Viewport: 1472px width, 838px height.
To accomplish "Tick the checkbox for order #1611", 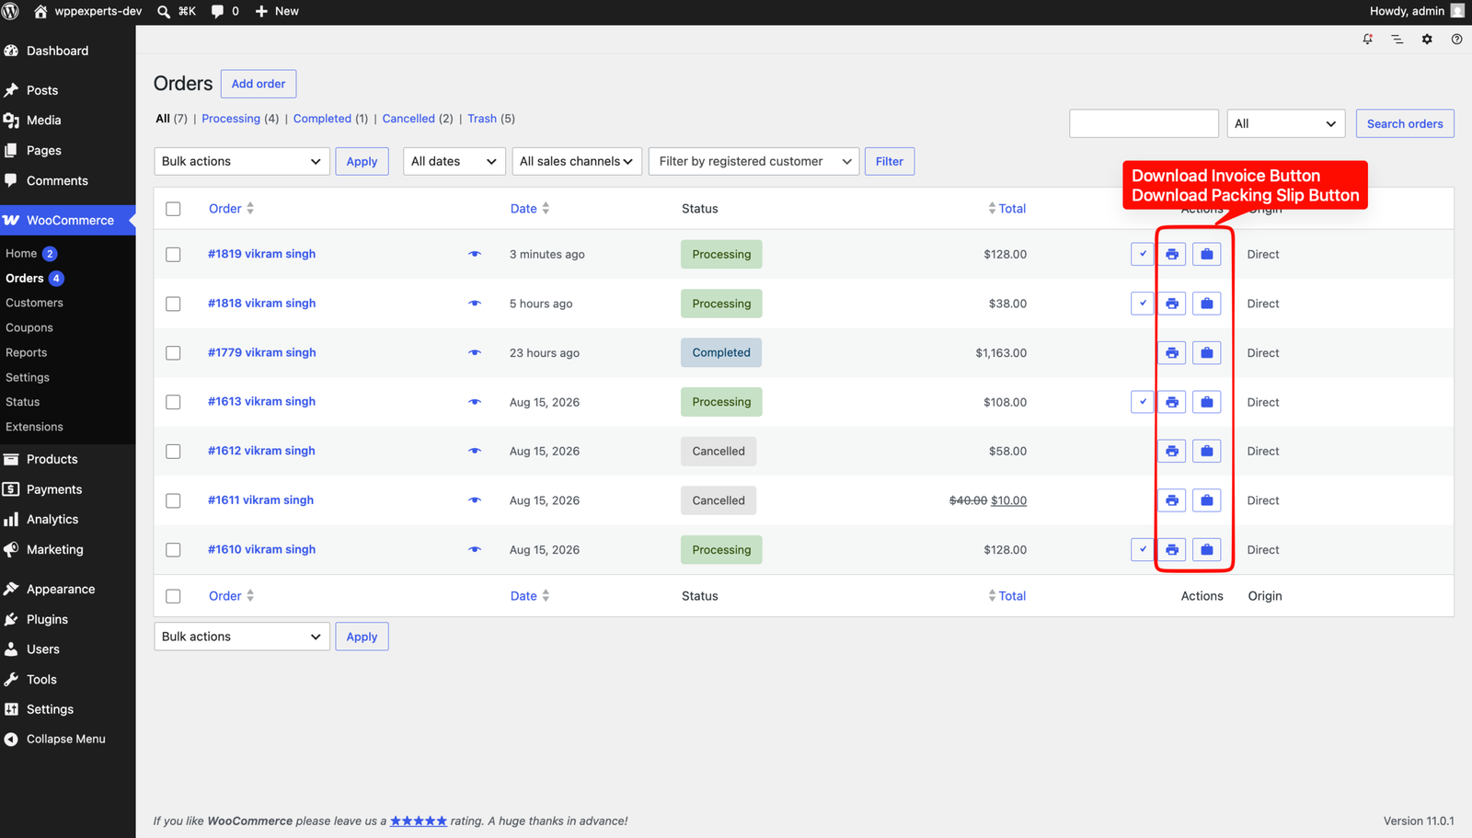I will [x=173, y=500].
